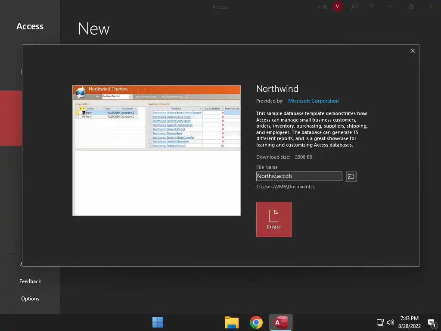Click inside the File Name input field
The image size is (441, 331).
click(x=299, y=176)
